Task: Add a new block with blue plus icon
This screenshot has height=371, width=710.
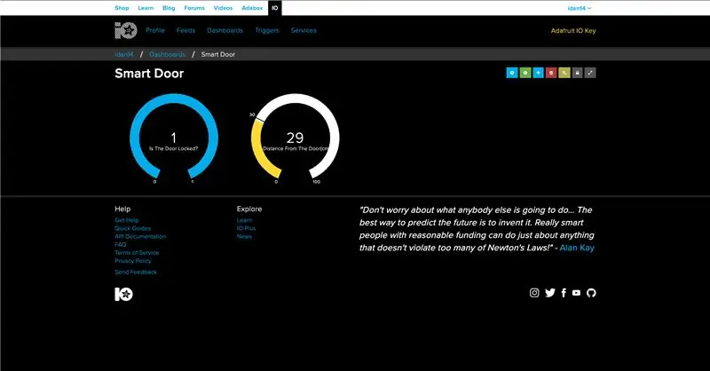Action: (x=538, y=73)
